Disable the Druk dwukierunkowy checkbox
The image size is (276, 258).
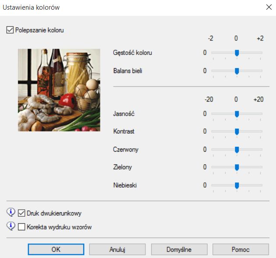[21, 213]
